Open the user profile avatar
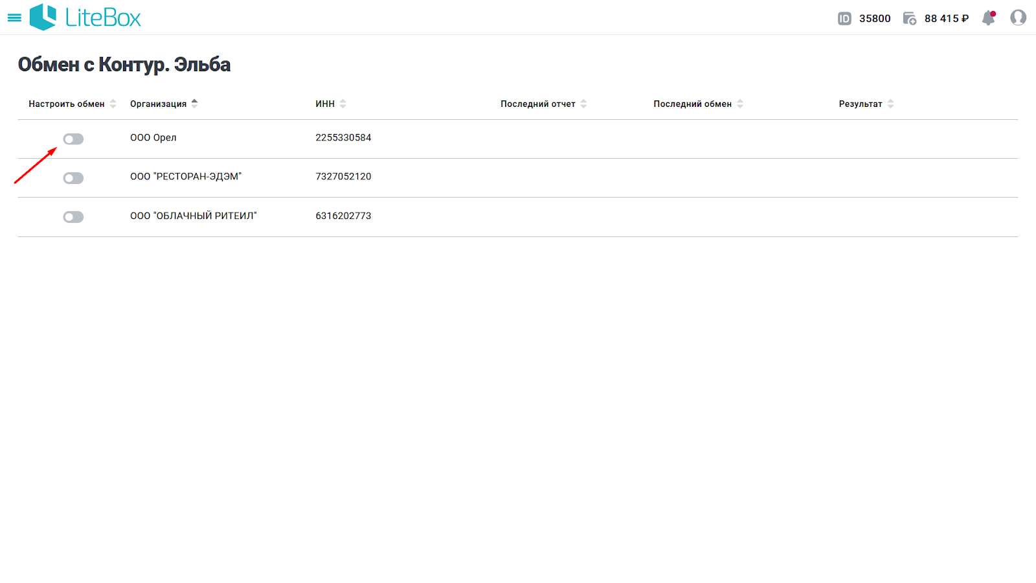The width and height of the screenshot is (1036, 583). click(x=1019, y=17)
